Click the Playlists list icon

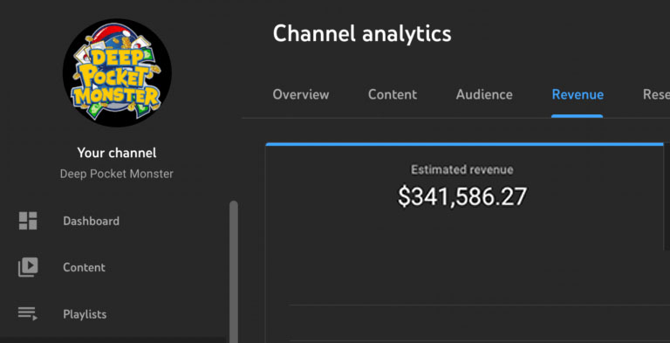pos(28,314)
